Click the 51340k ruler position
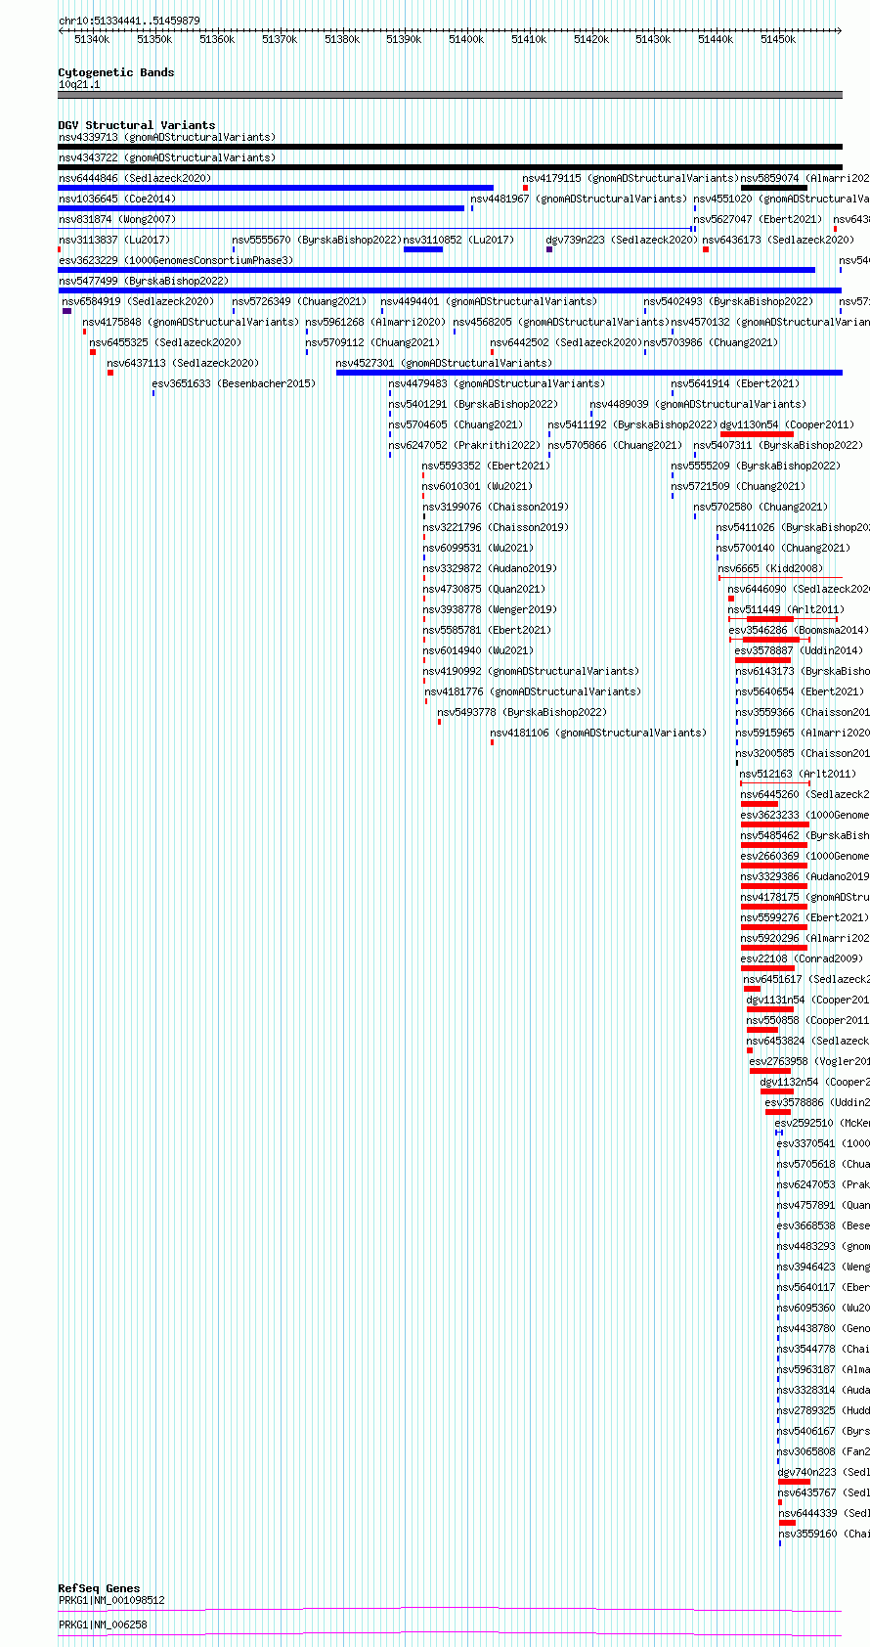870x1647 pixels. (92, 39)
